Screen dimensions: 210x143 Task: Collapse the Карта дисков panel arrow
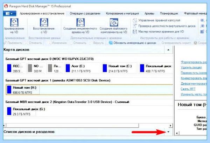(x=168, y=50)
